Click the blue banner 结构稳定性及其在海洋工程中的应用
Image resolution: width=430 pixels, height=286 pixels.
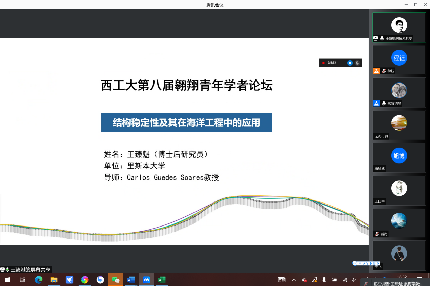coord(186,122)
